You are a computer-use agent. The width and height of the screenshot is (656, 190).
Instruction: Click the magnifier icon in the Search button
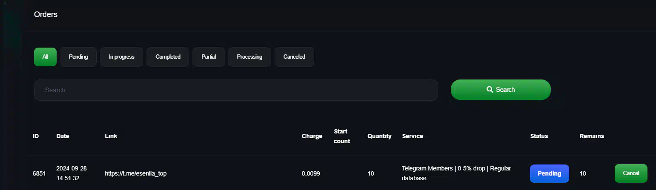pos(490,90)
